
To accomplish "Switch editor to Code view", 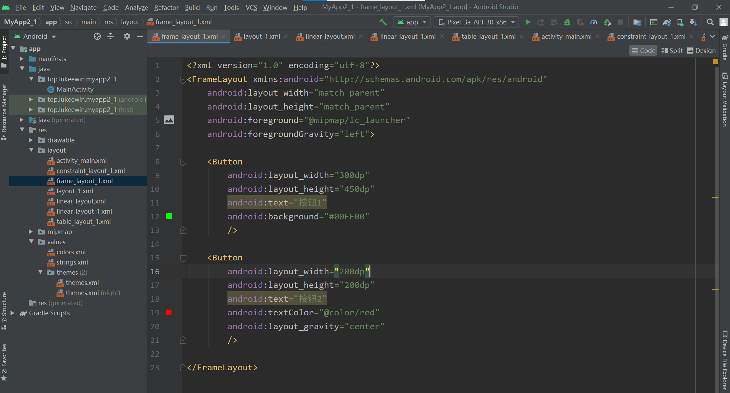I will coord(643,51).
